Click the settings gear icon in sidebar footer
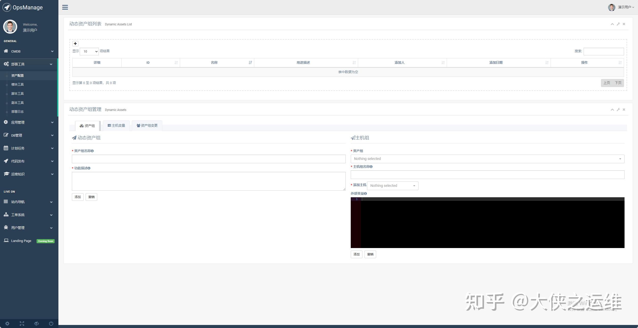 click(7, 323)
